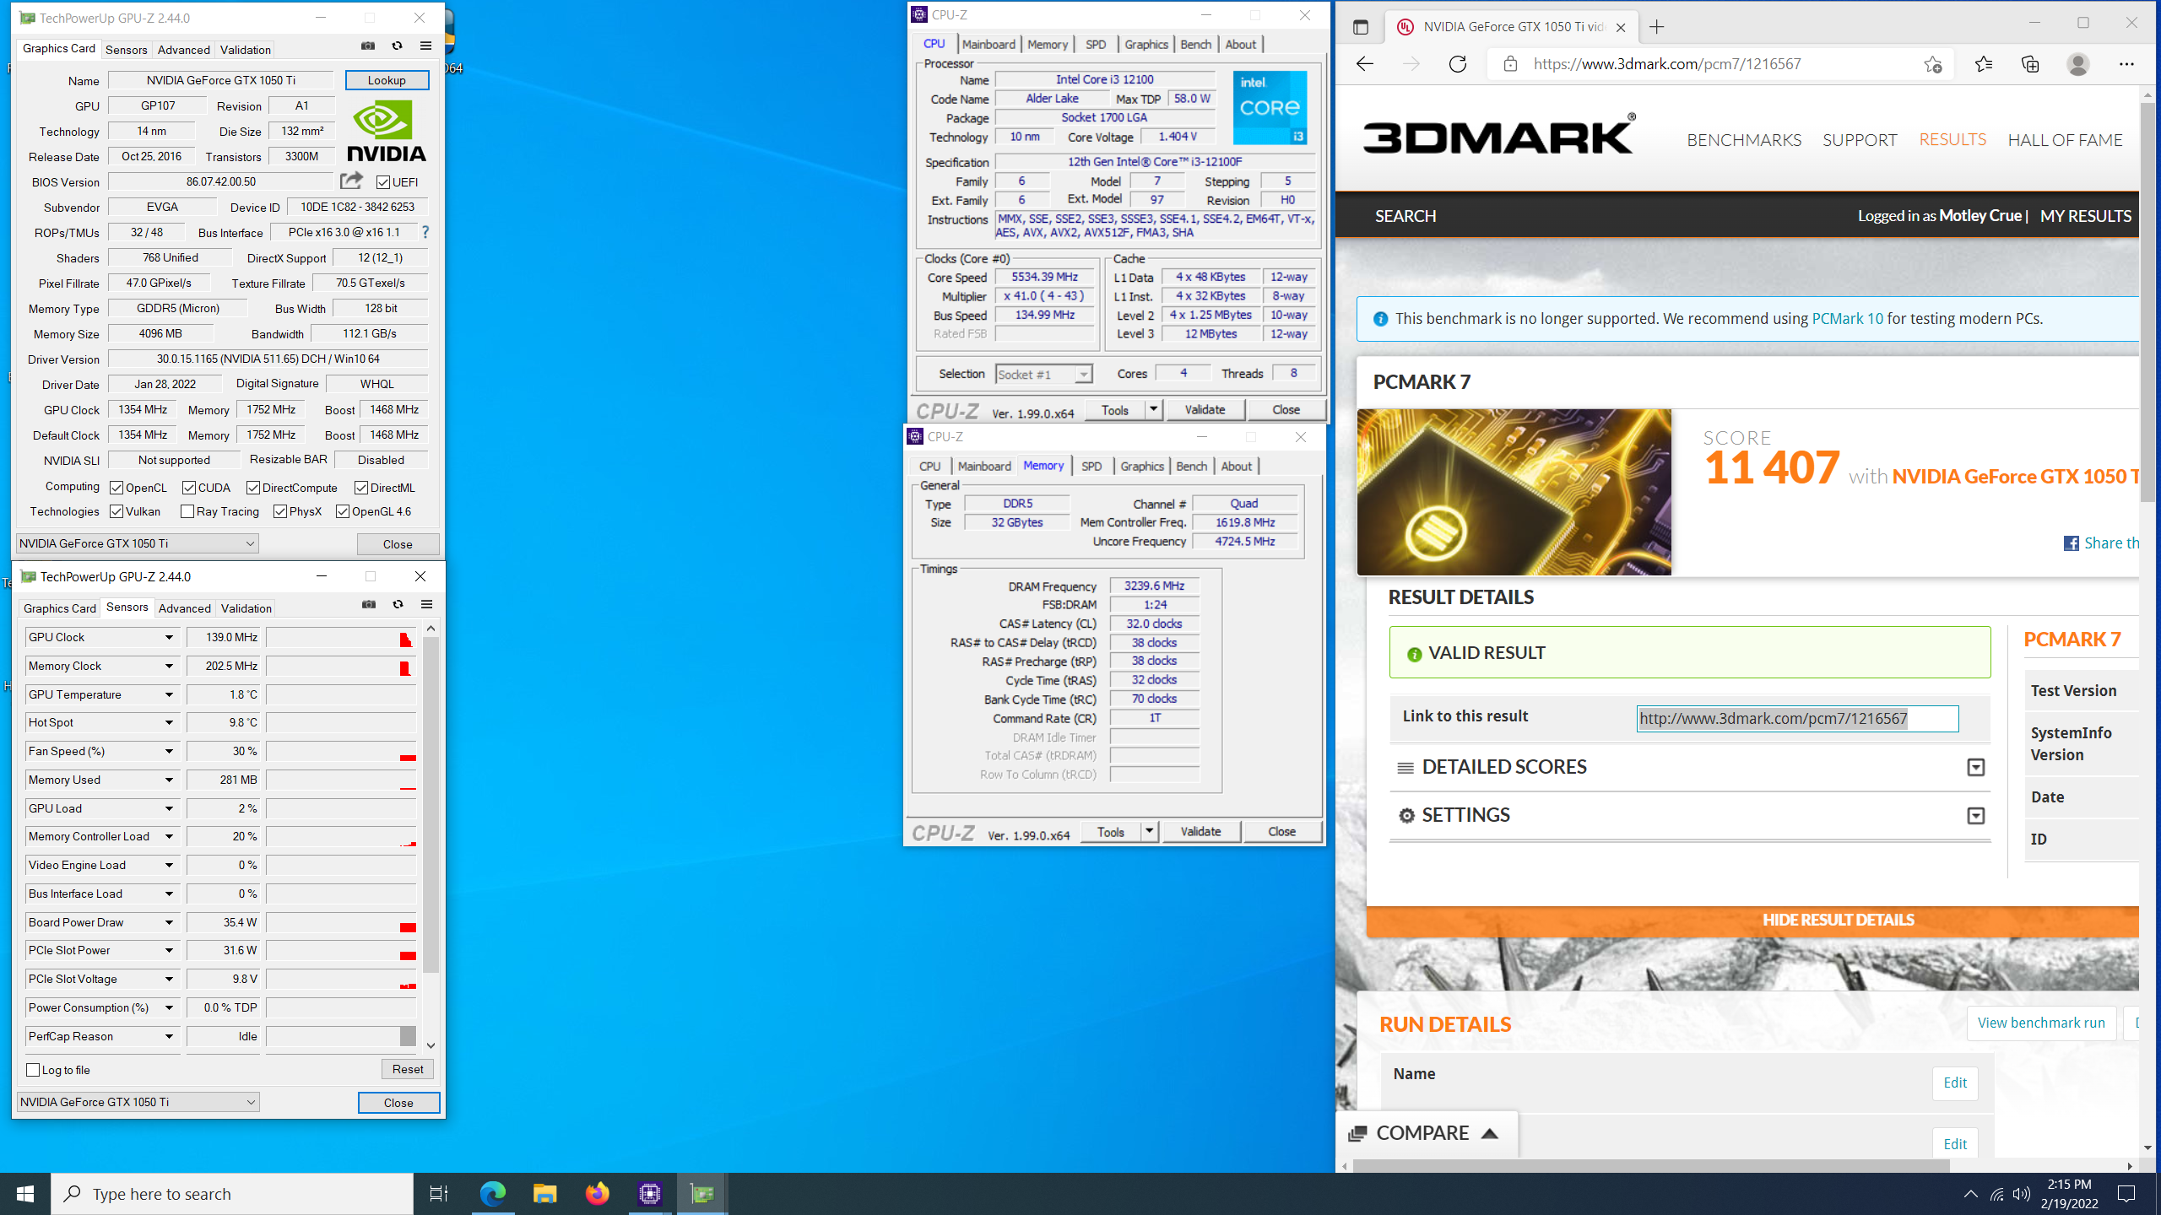Click PCMark 7 result thumbnail image
2161x1215 pixels.
(x=1514, y=492)
